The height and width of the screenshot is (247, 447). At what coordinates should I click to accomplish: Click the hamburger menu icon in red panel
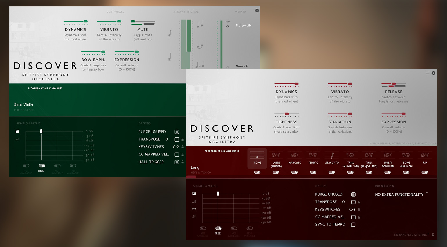(428, 73)
